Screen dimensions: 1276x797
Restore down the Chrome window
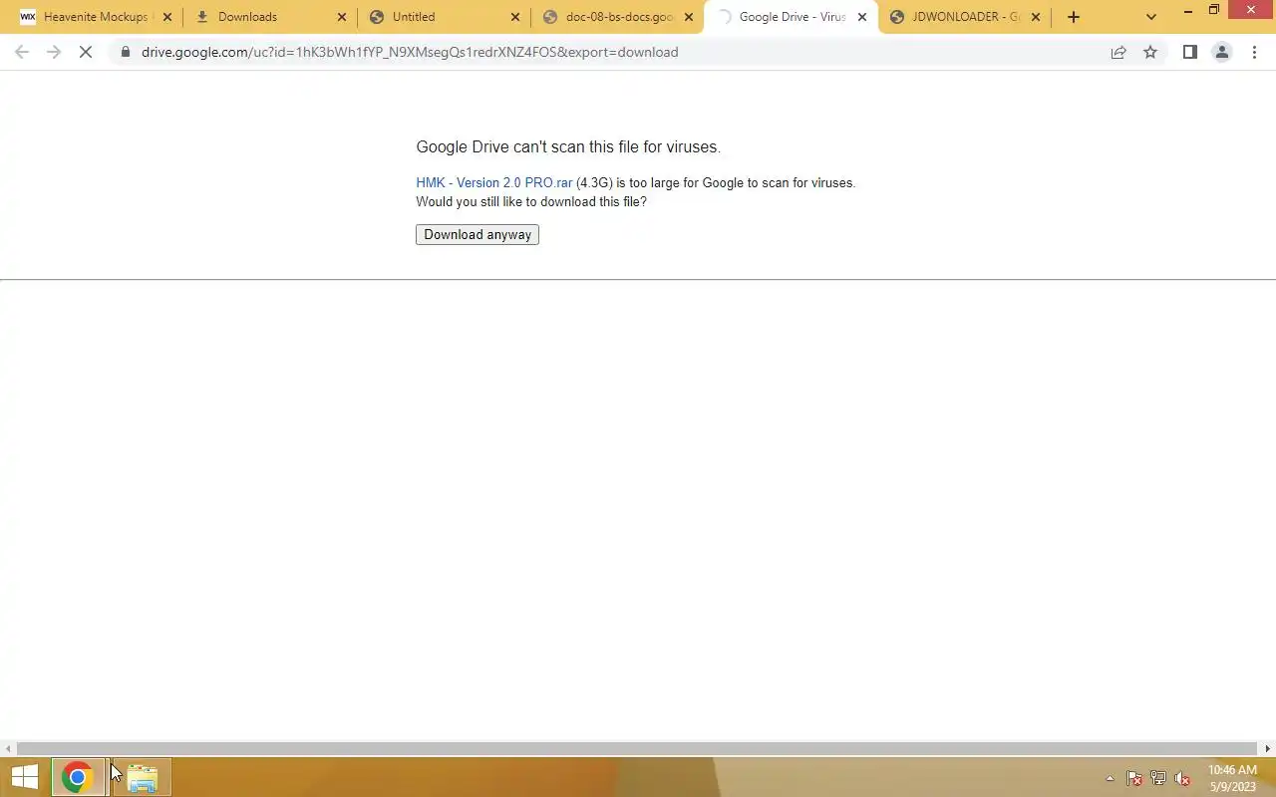coord(1214,10)
